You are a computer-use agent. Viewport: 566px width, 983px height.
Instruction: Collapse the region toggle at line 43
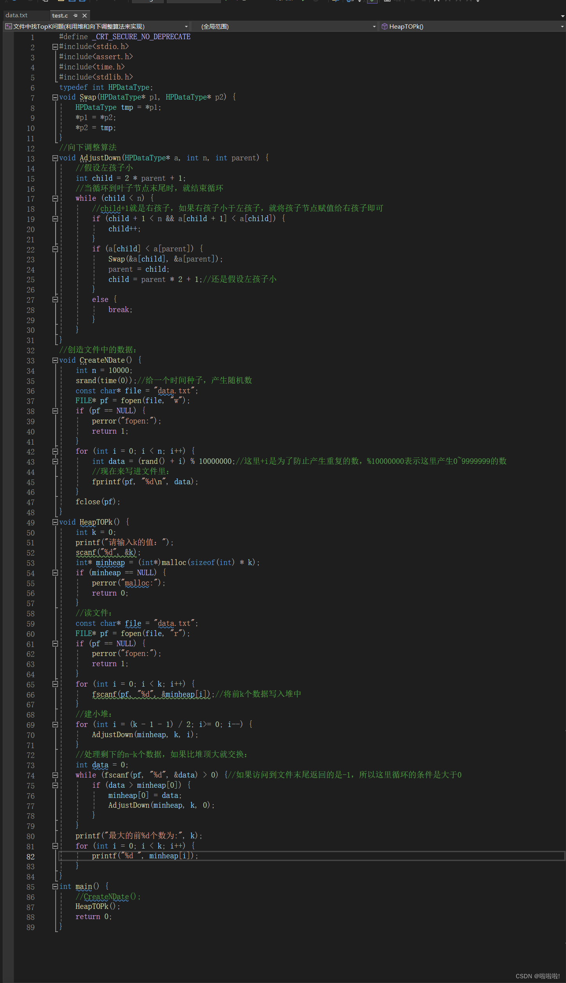point(55,462)
